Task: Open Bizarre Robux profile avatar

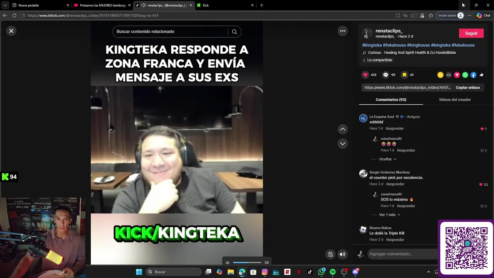Action: pos(363,230)
